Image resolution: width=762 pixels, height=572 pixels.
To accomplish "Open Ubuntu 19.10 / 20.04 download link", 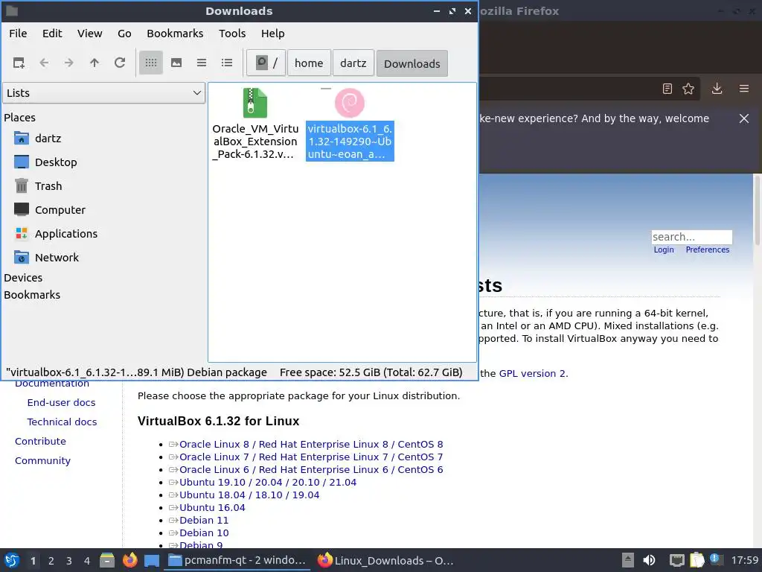I will (268, 483).
